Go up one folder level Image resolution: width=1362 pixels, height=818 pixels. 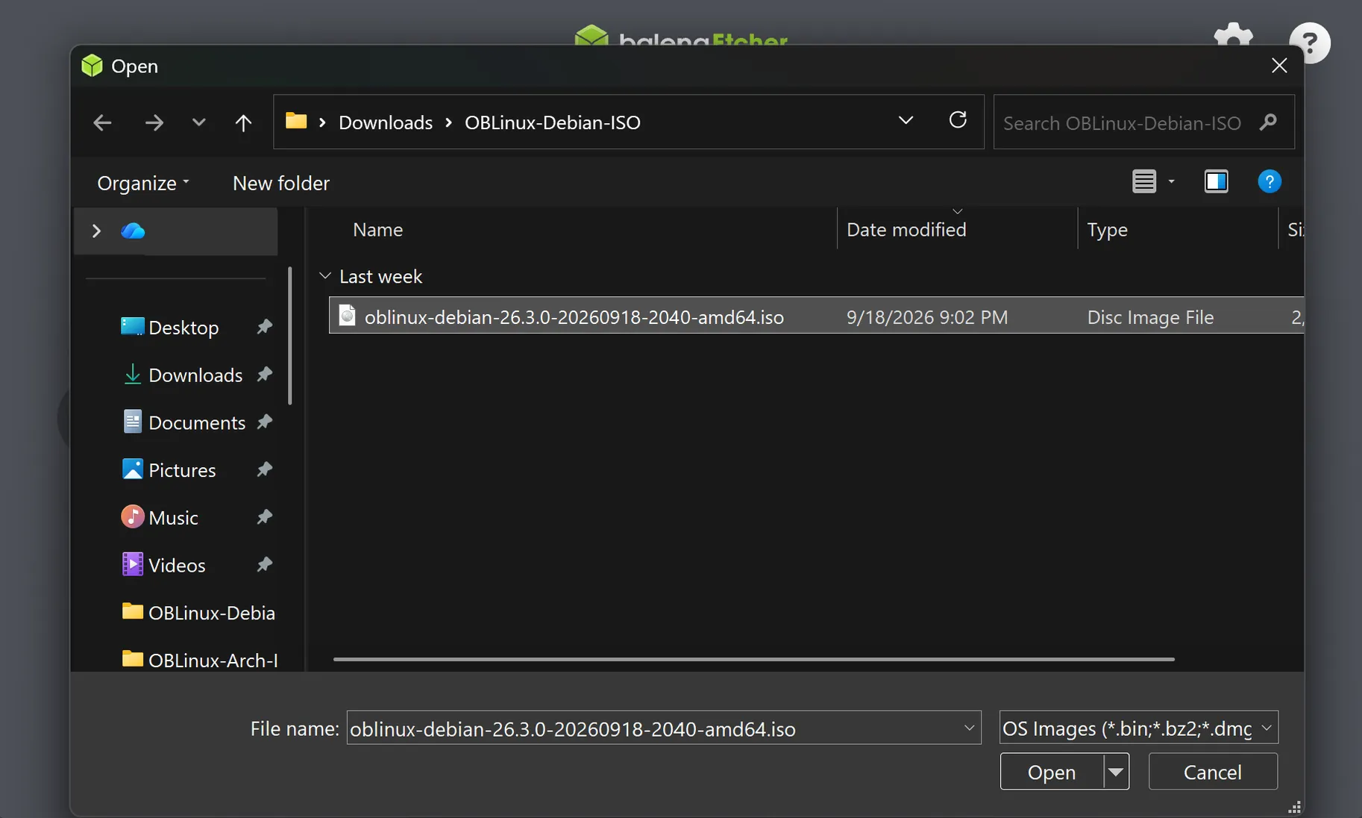click(x=243, y=122)
